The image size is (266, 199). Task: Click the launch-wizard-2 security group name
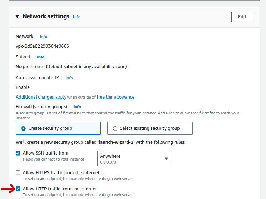click(116, 142)
